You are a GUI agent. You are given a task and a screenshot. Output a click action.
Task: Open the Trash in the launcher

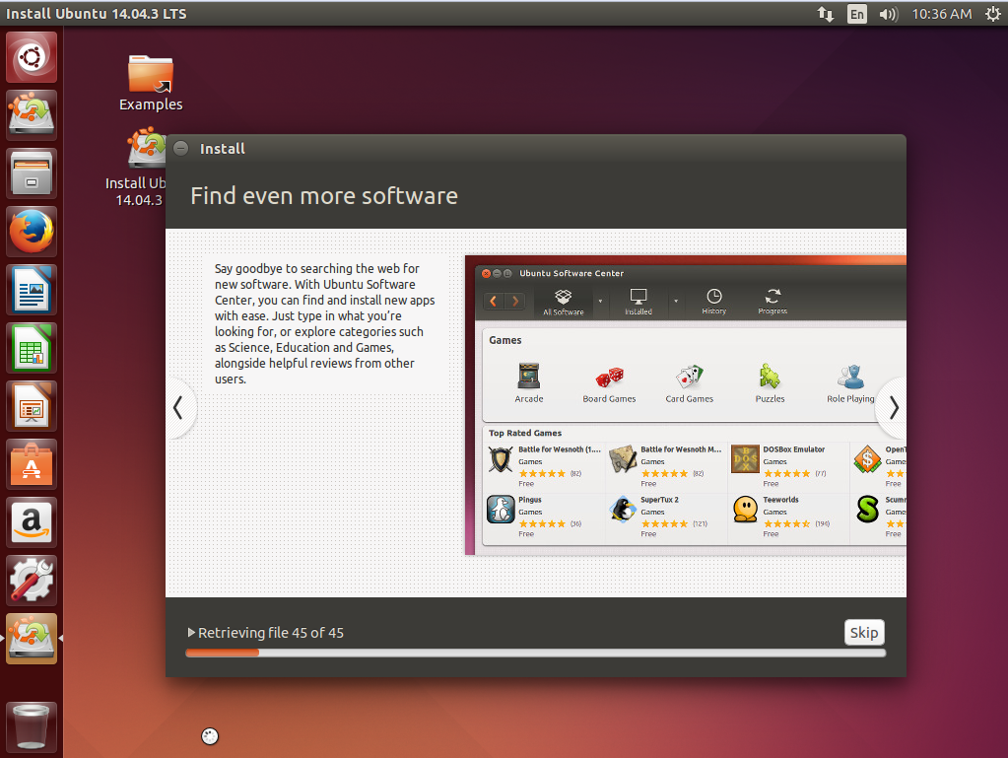coord(32,727)
